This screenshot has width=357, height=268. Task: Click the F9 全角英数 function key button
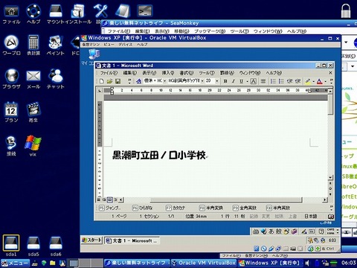click(245, 208)
